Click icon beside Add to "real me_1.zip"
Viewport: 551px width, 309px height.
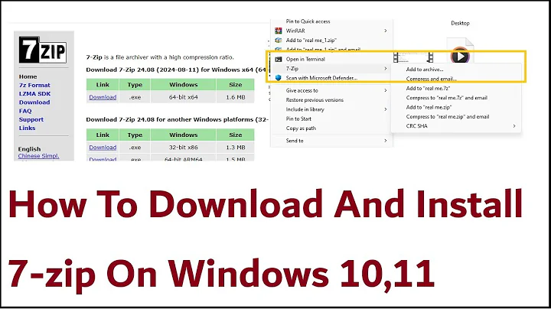coord(279,41)
